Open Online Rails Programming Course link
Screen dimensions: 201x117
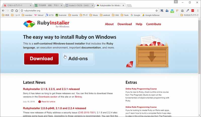141,107
